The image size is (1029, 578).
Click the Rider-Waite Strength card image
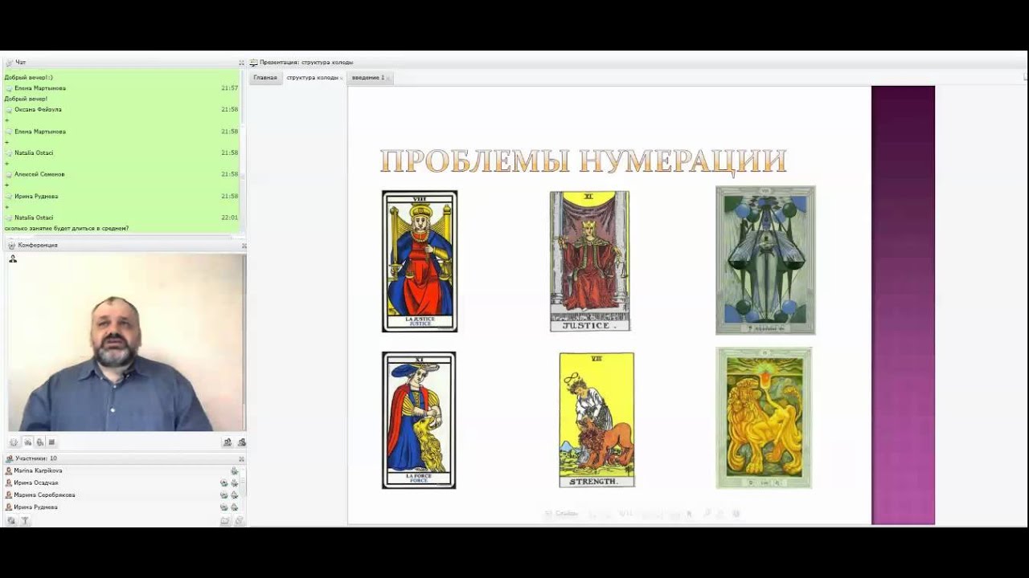pyautogui.click(x=597, y=420)
